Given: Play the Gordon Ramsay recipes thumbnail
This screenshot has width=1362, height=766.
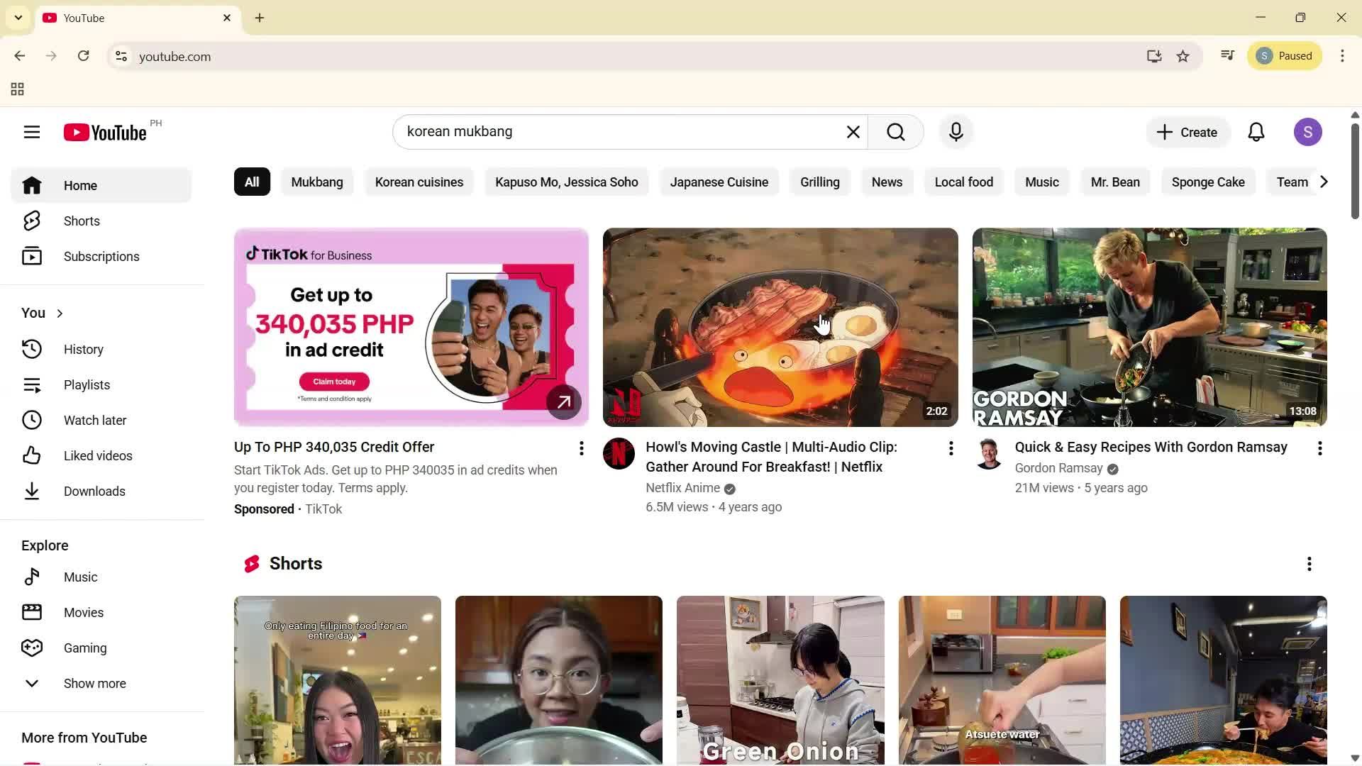Looking at the screenshot, I should (1149, 327).
